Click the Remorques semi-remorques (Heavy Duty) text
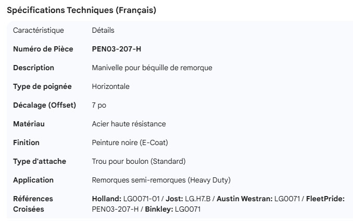 pos(161,180)
